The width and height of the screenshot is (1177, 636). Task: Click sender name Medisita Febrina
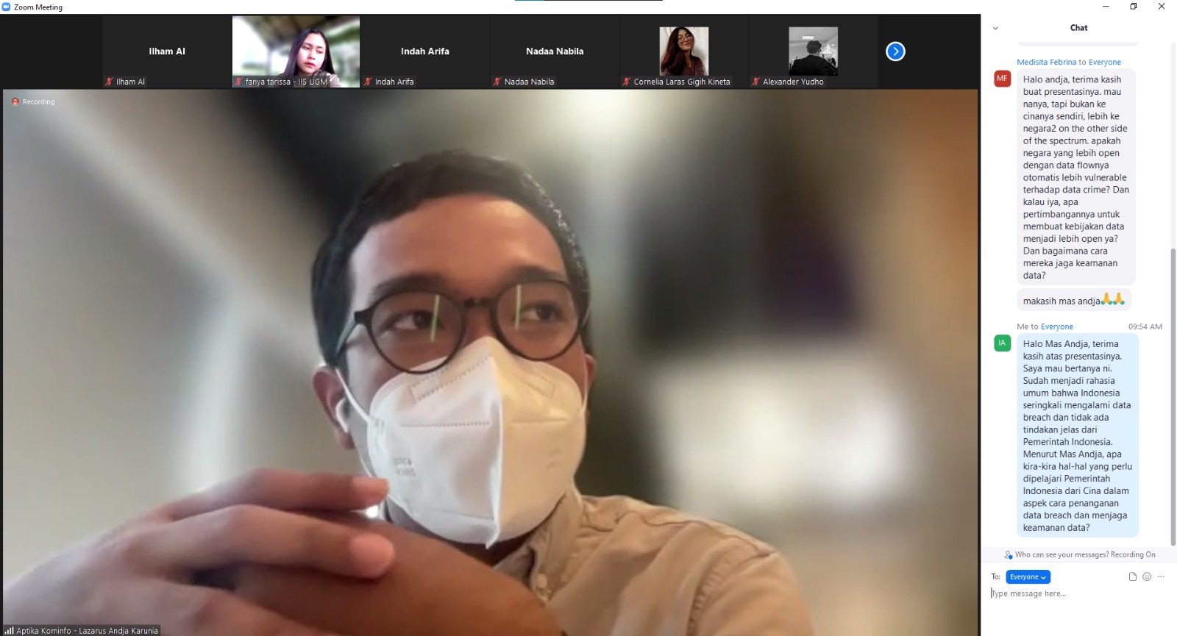(x=1046, y=62)
